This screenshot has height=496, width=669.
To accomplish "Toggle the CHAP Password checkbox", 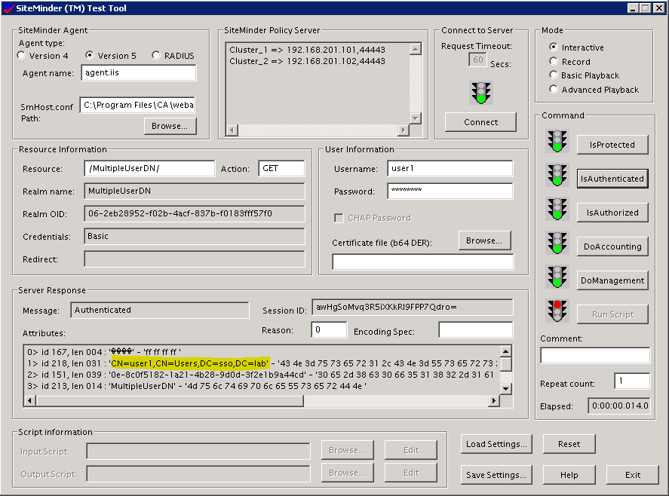I will click(x=339, y=218).
